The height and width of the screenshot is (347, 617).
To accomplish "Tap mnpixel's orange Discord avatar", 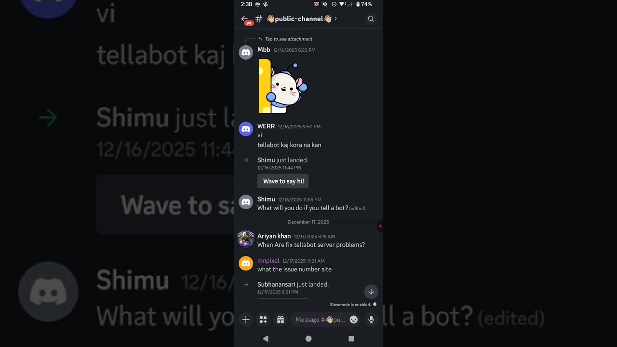I will [246, 264].
